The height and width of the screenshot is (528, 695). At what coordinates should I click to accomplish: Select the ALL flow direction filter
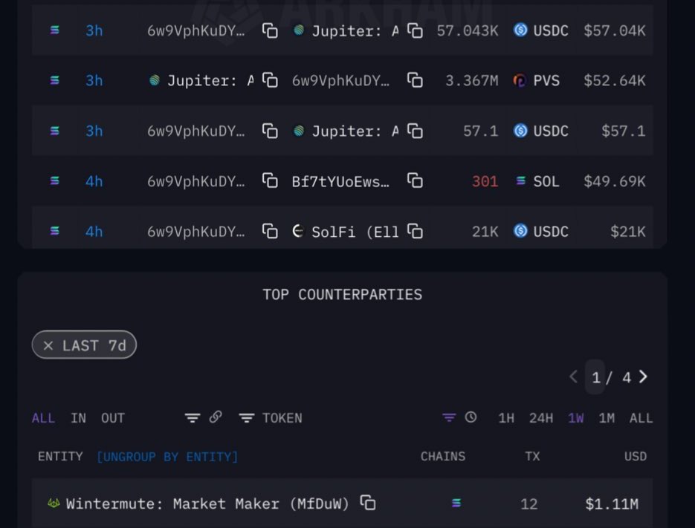click(43, 417)
